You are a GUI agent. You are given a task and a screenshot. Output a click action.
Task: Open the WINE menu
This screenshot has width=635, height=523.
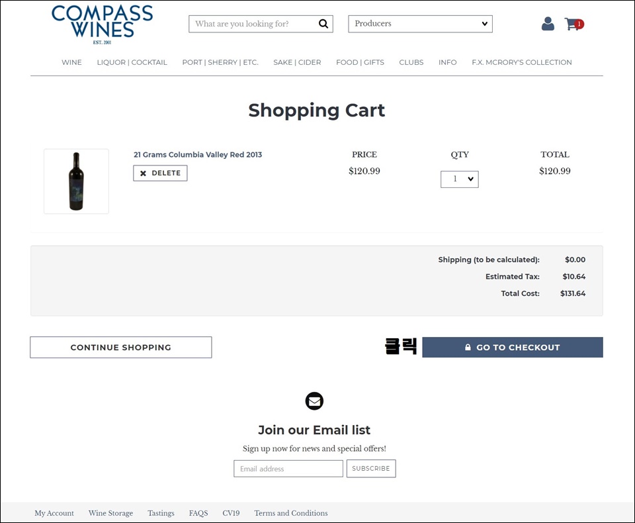[71, 62]
